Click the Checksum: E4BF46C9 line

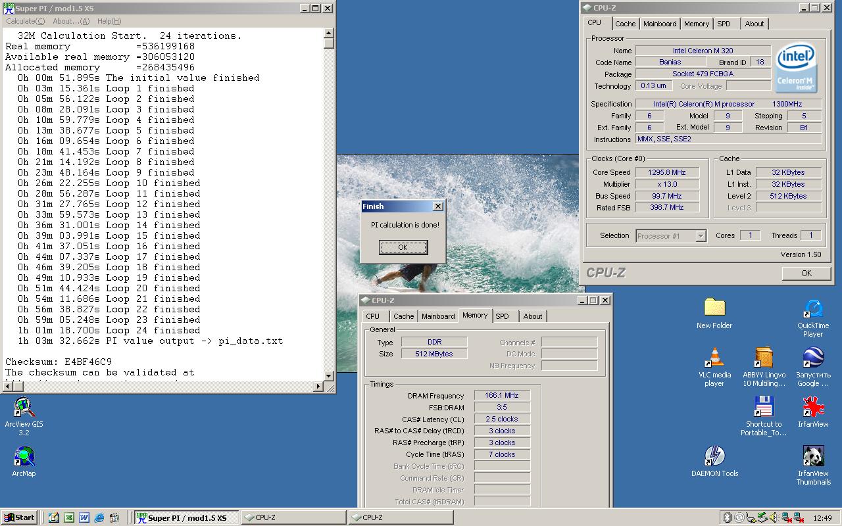[x=59, y=362]
